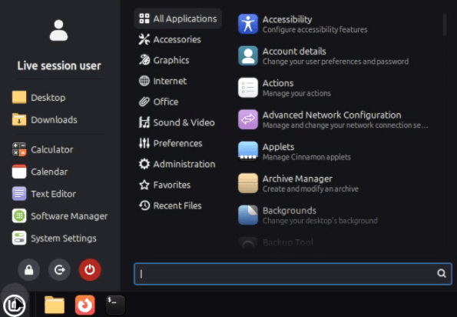Open the Backgrounds icon

[x=248, y=215]
